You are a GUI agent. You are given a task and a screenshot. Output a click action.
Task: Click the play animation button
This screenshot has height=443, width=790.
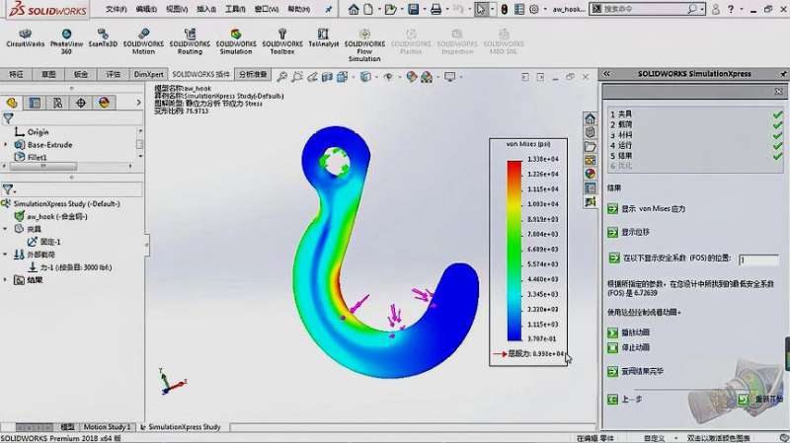[612, 332]
